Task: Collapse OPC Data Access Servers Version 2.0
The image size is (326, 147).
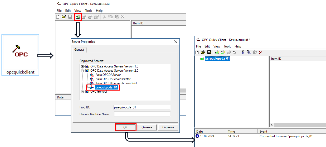Action: 82,71
